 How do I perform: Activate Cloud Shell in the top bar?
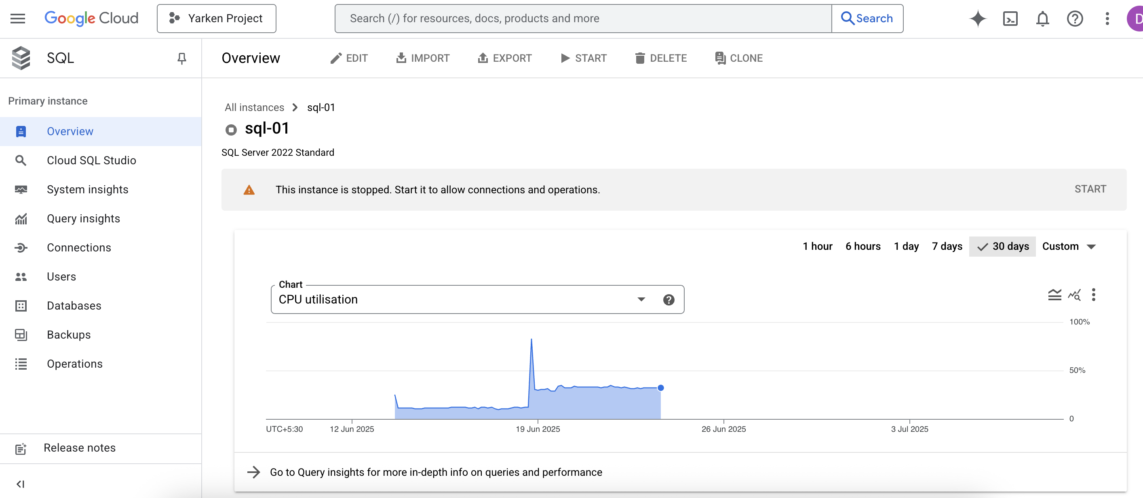click(1010, 19)
